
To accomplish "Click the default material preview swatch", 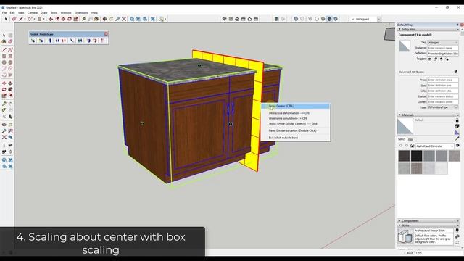I will pos(405,126).
